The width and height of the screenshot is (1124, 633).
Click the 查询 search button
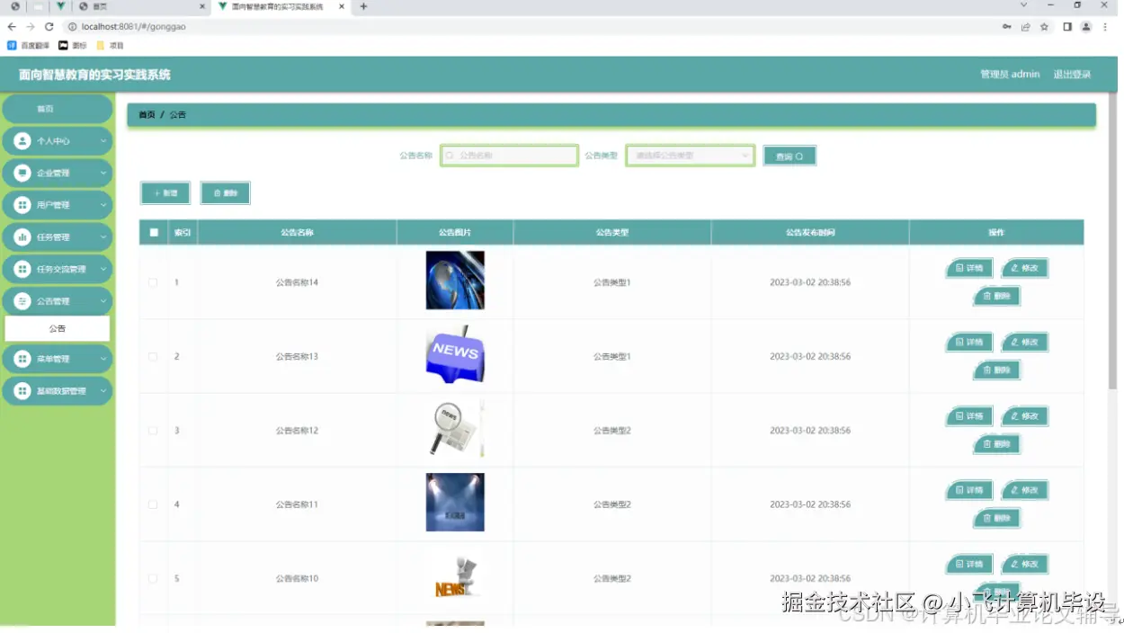click(789, 156)
